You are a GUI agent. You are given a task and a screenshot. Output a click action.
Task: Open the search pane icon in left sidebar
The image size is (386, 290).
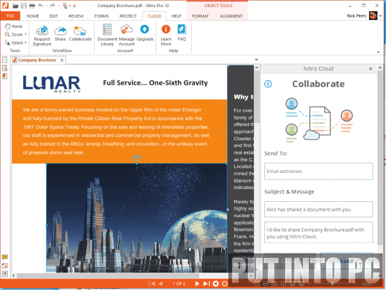(5, 68)
